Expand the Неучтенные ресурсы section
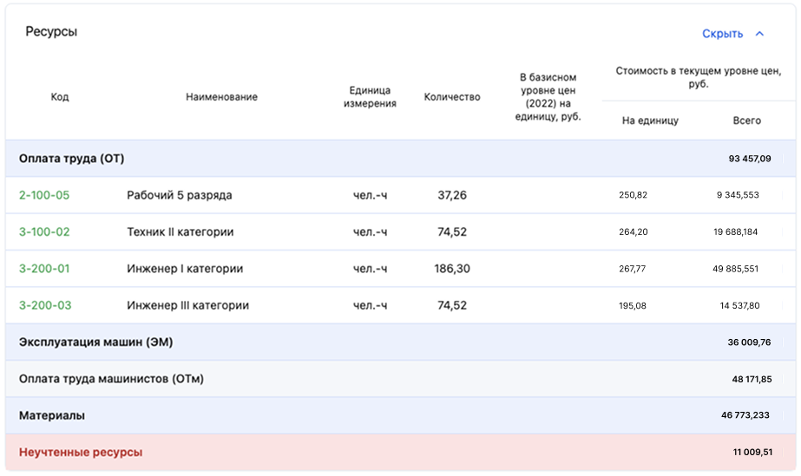Image resolution: width=801 pixels, height=476 pixels. (401, 452)
